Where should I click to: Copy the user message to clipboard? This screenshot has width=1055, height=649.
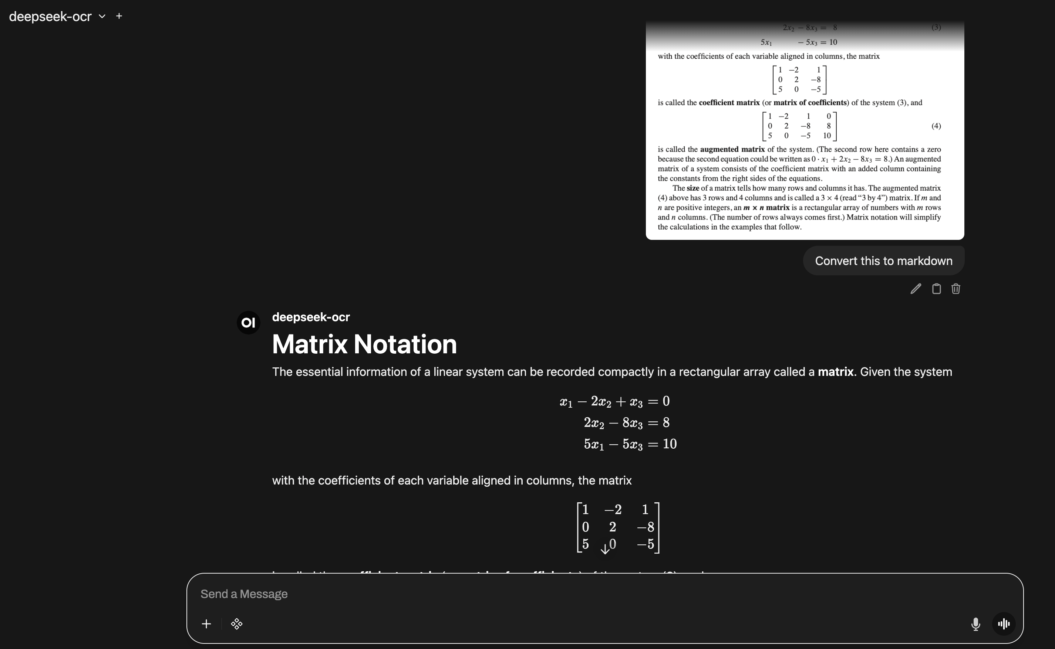click(936, 289)
